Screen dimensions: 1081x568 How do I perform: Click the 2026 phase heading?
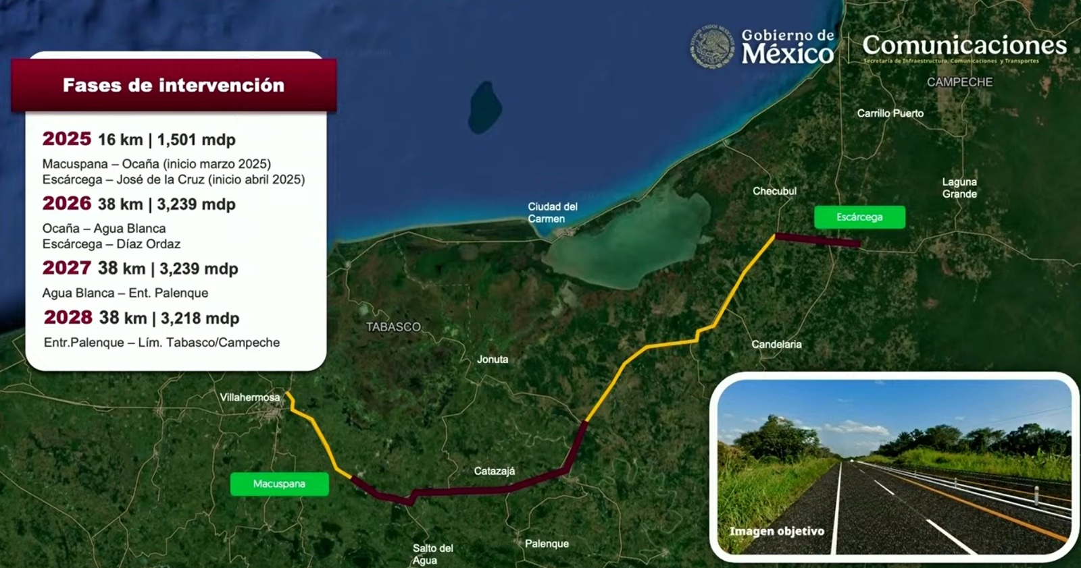66,204
